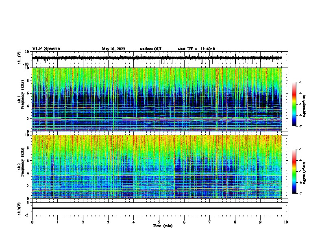Click the ch.2 'Frequency (kHz)' axis label
The image size is (322, 249).
pos(22,162)
